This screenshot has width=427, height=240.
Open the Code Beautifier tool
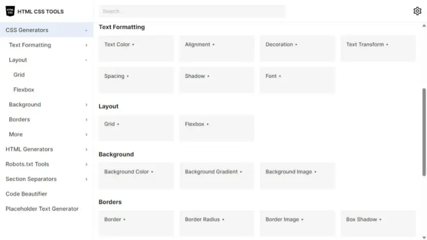click(26, 194)
